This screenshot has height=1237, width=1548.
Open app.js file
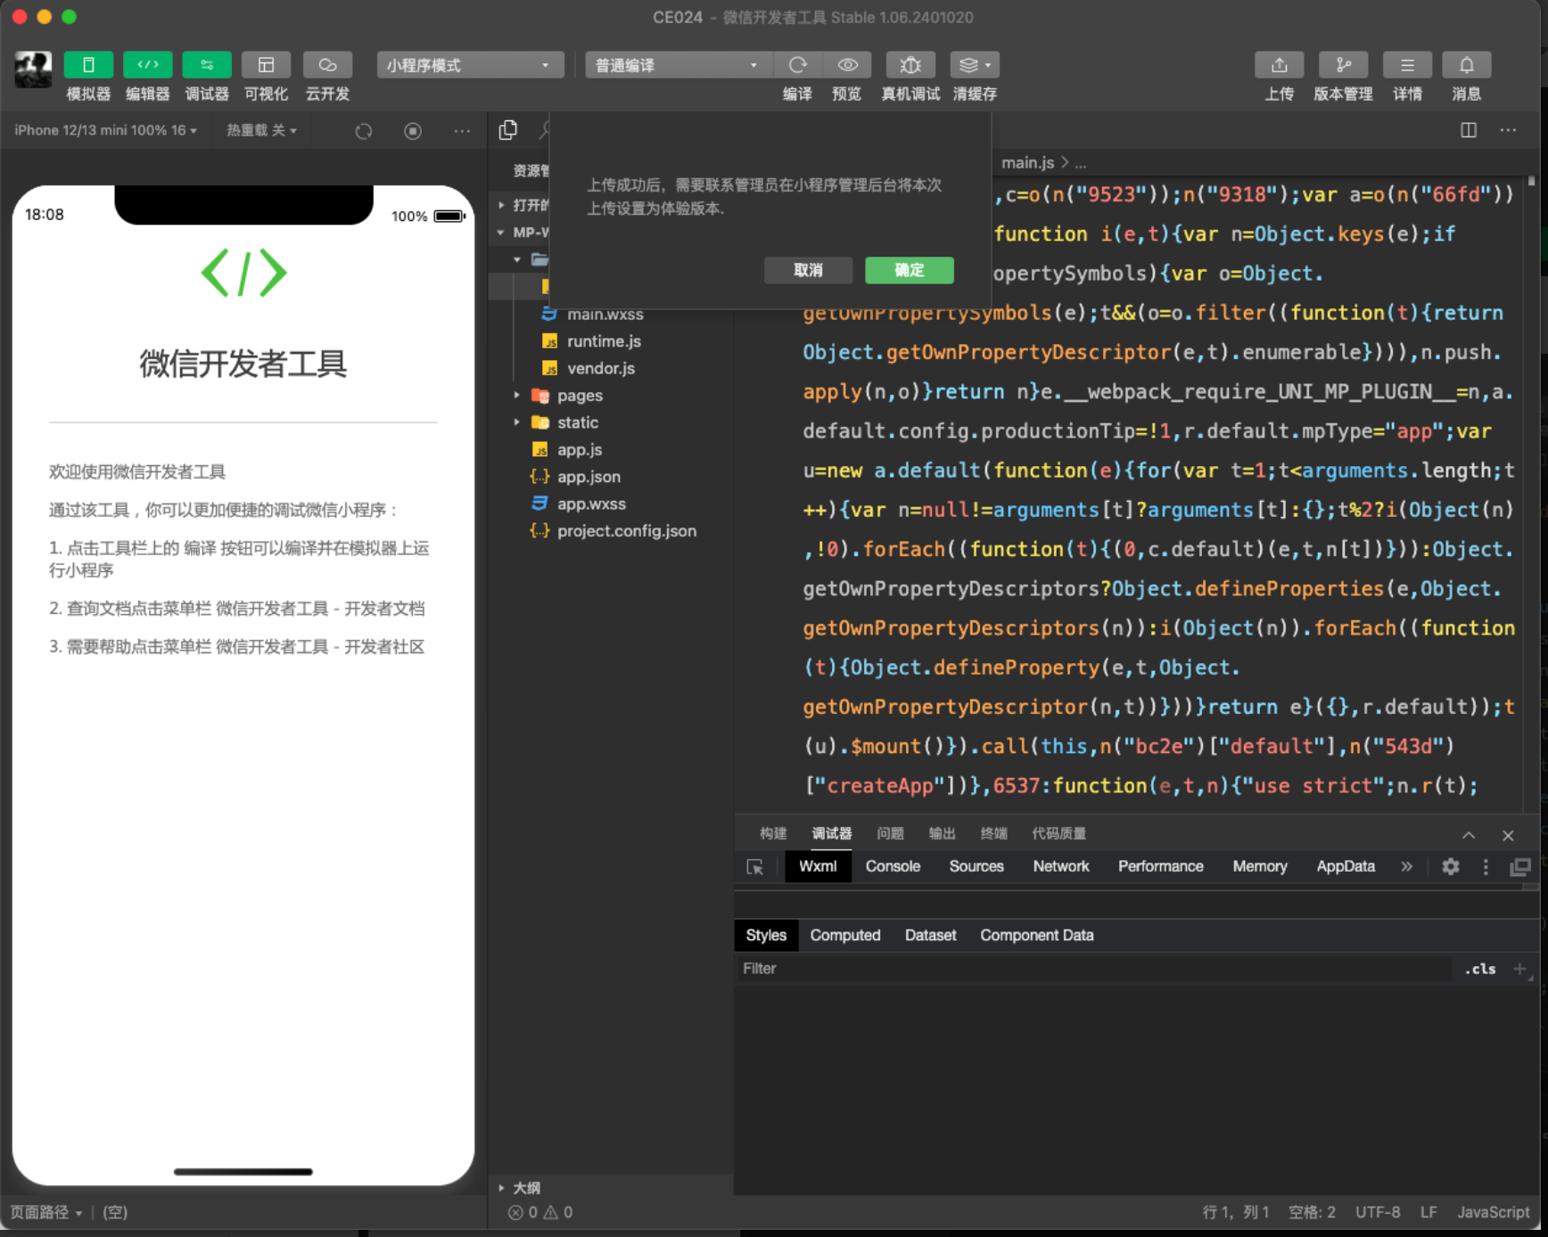(579, 450)
